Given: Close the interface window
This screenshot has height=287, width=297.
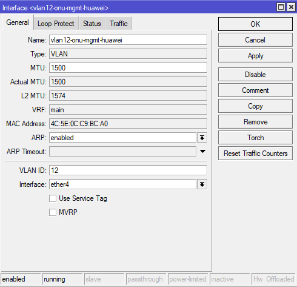Looking at the screenshot, I should (291, 7).
